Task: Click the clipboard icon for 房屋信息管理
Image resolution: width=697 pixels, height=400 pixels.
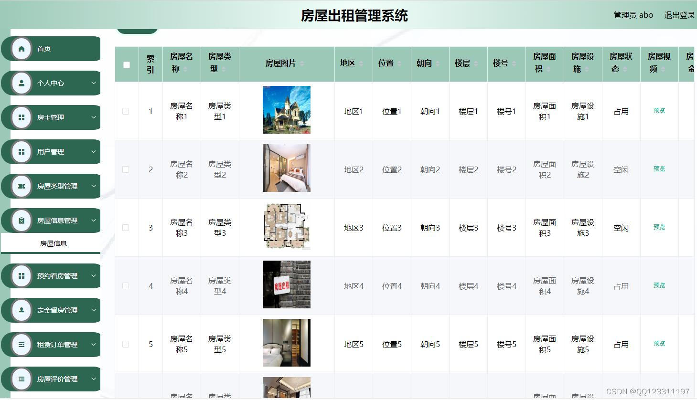Action: click(x=21, y=221)
